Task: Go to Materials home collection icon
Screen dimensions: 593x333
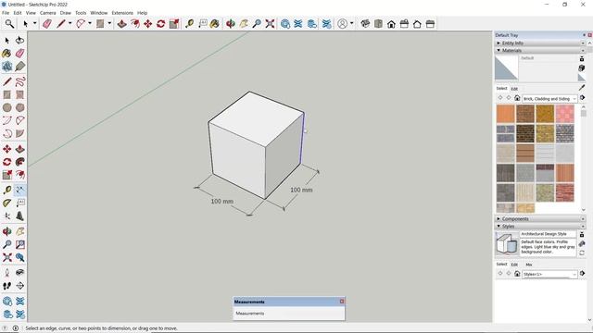Action: 517,98
